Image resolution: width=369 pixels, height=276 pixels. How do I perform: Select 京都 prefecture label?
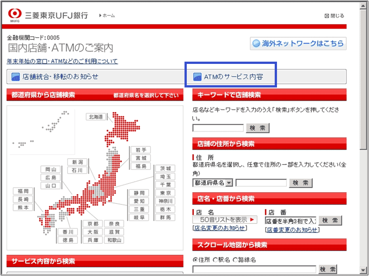coord(93,223)
